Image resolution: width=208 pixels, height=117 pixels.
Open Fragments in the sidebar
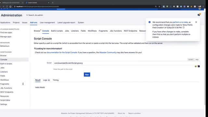coord(5,84)
